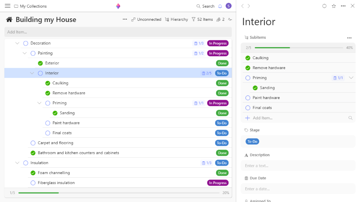The height and width of the screenshot is (202, 360).
Task: Open the Hierarchy view menu
Action: point(176,19)
